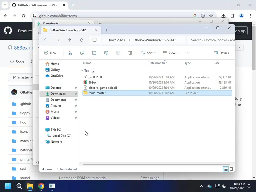The height and width of the screenshot is (192, 256).
Task: Reload the GitHub page in Chrome
Action: 23,16
